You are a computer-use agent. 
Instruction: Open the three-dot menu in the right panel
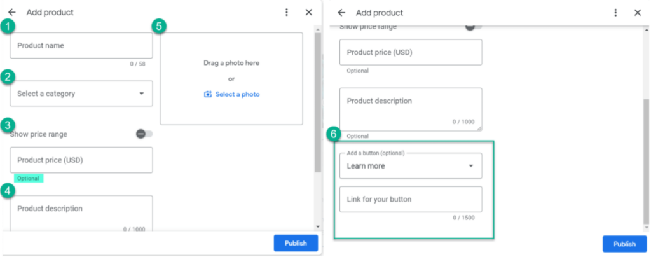click(615, 13)
